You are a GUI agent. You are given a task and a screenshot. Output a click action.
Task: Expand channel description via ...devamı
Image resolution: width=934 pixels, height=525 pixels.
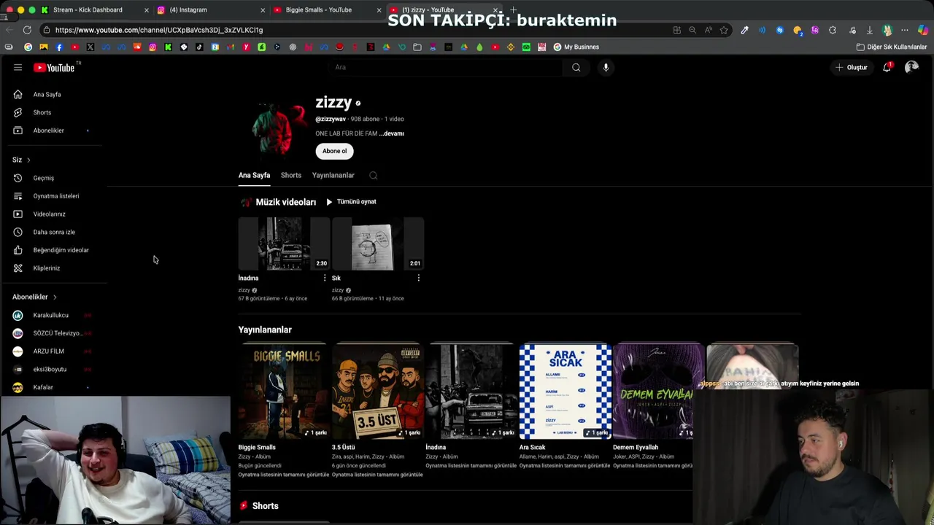pos(392,133)
